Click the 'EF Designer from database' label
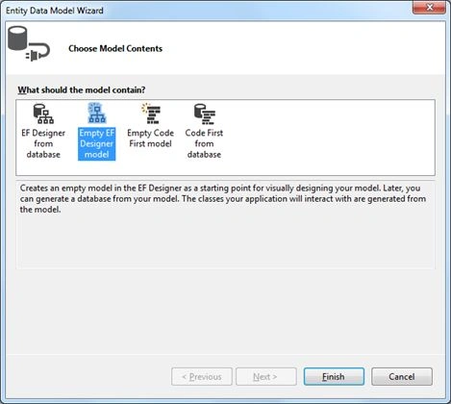Screen dimensions: 451x404 tap(43, 143)
